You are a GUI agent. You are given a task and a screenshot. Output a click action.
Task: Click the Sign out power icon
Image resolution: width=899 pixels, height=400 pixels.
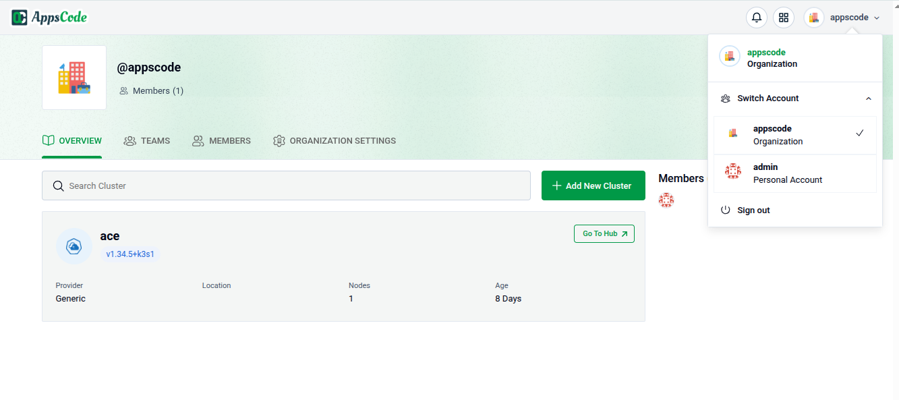[x=726, y=210]
